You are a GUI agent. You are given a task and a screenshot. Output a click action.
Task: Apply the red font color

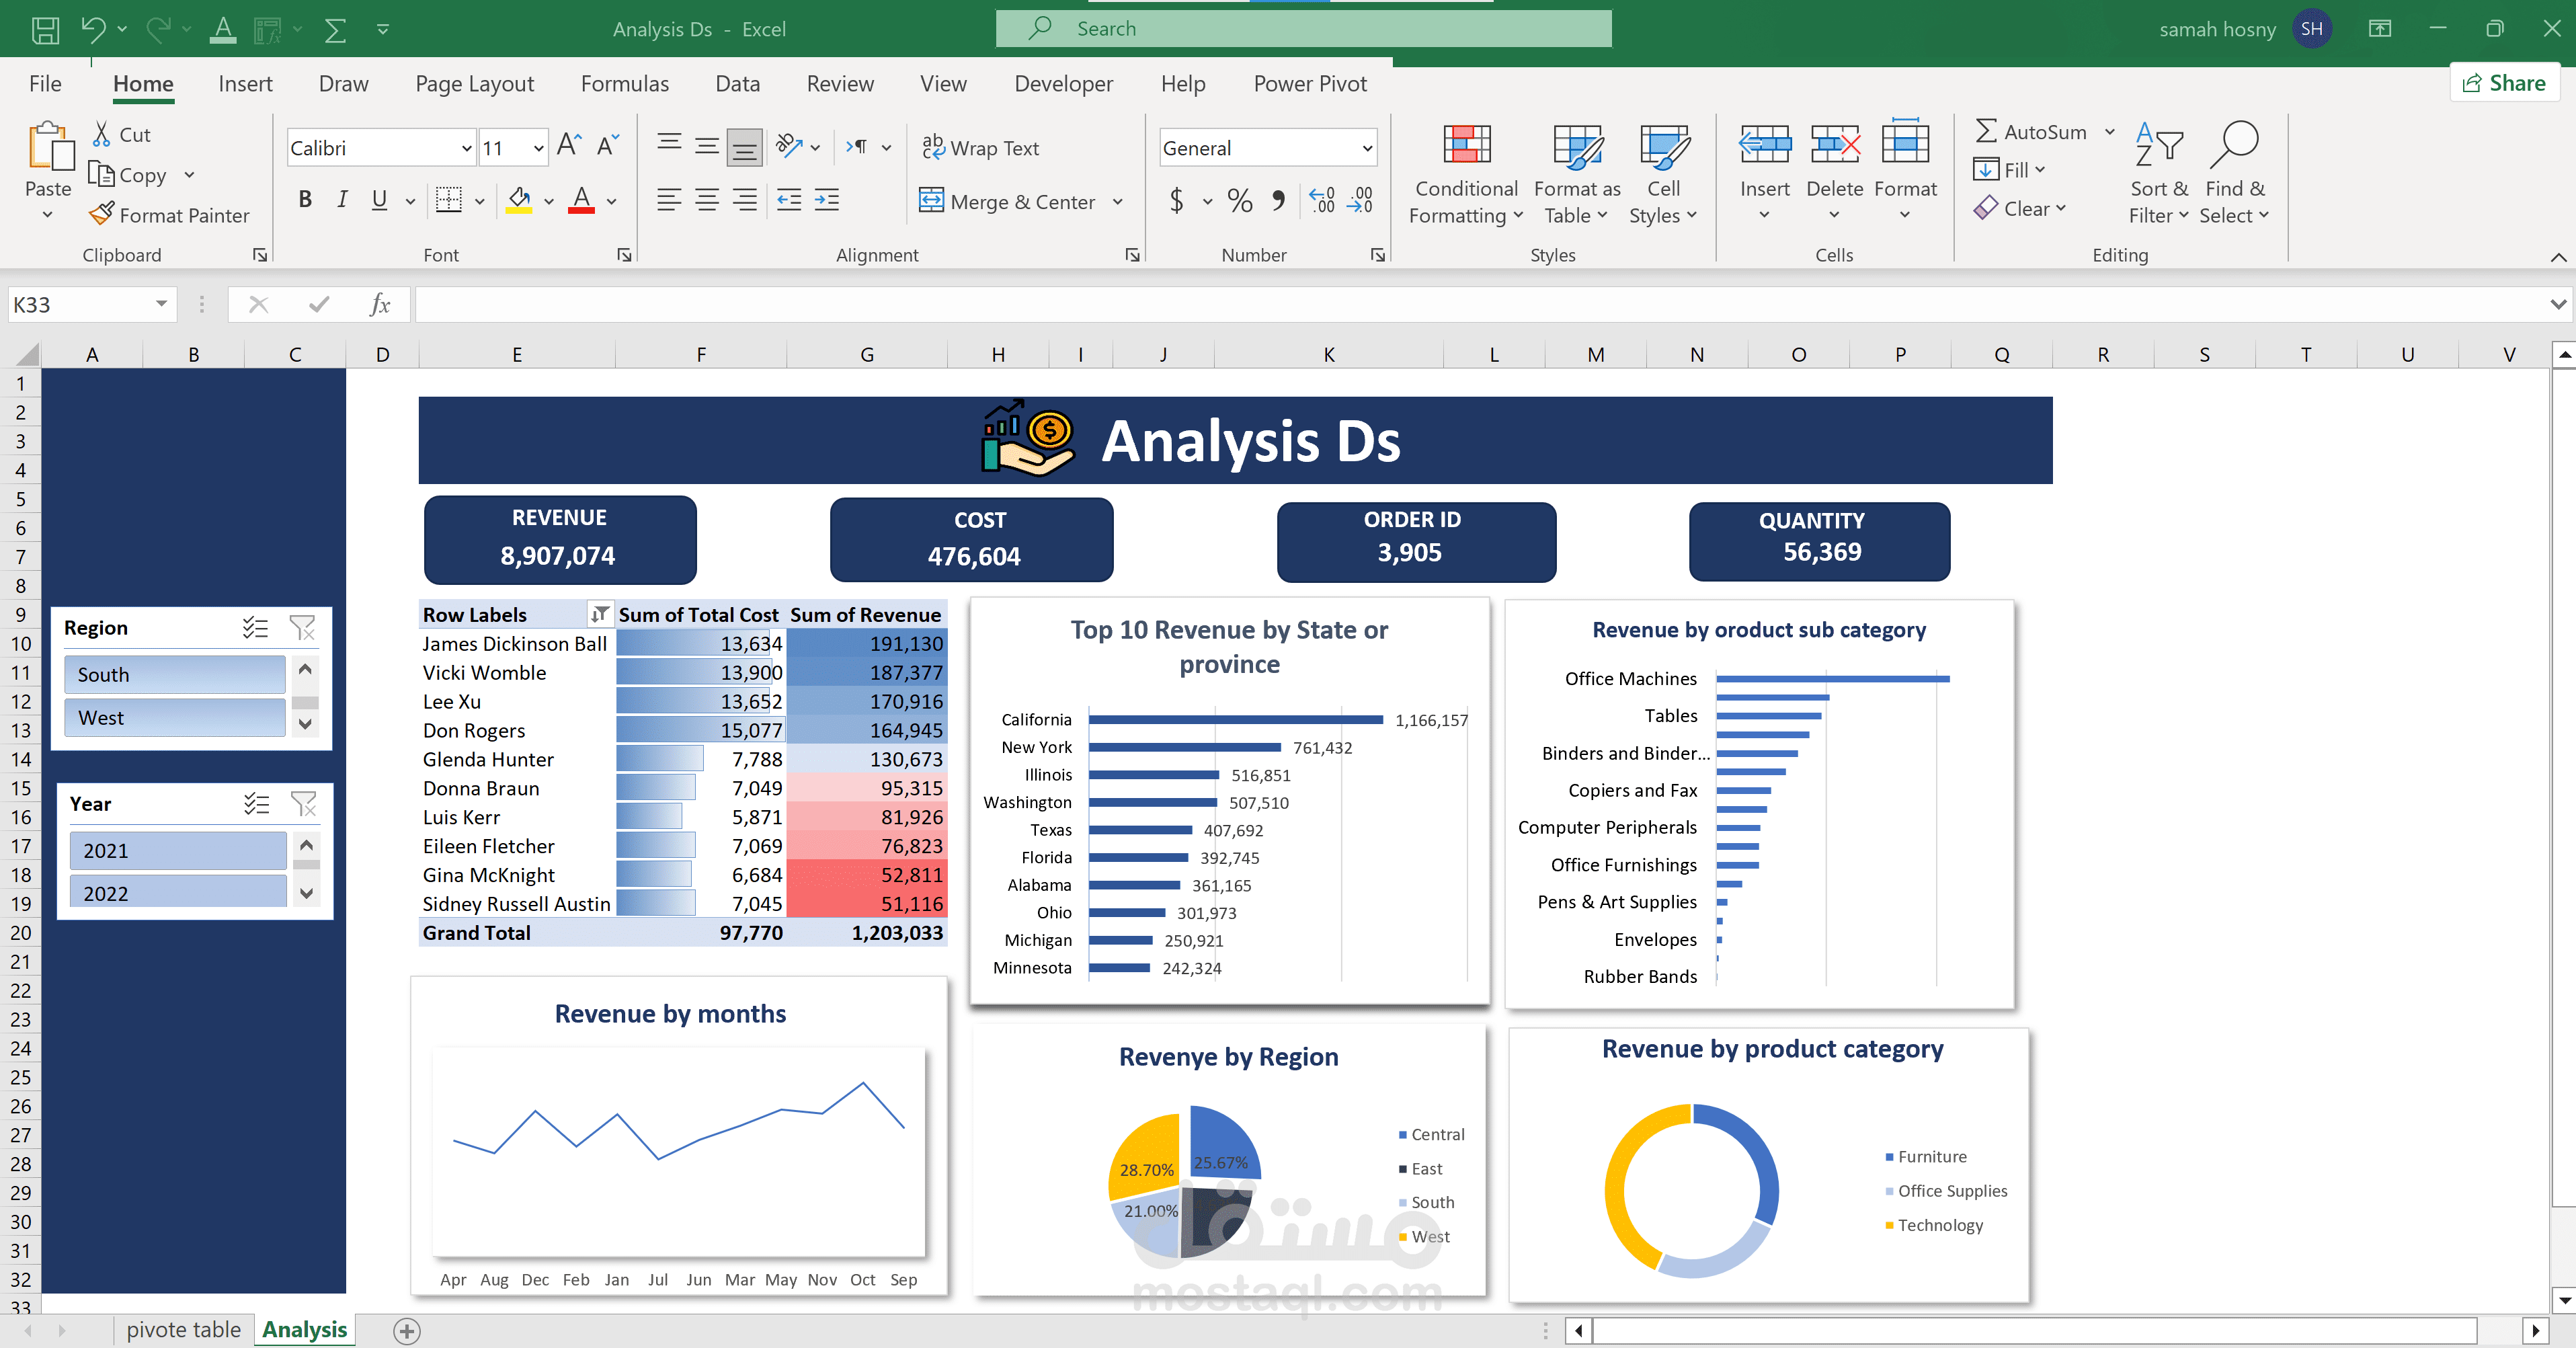pos(582,200)
